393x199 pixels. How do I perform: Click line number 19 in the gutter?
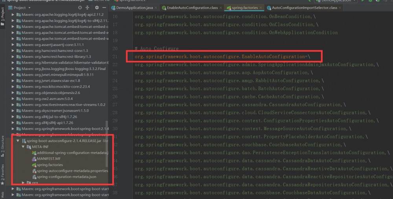click(x=115, y=41)
